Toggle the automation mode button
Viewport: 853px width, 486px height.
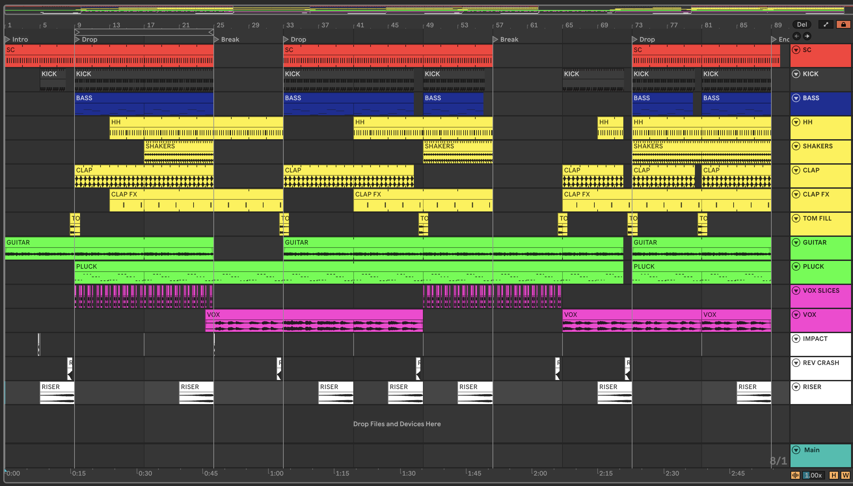coord(826,24)
